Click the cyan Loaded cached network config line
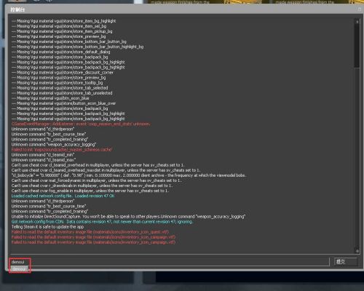The height and width of the screenshot is (291, 364). [x=63, y=196]
